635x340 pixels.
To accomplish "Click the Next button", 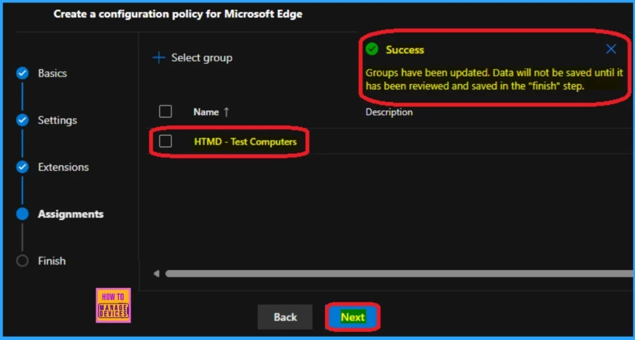I will pos(352,317).
